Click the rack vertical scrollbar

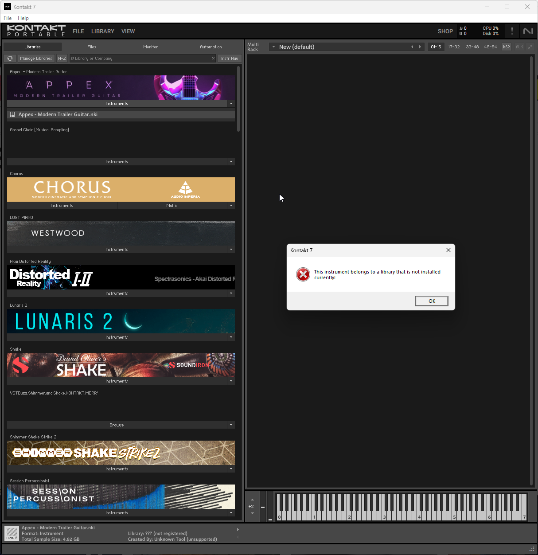(531, 270)
